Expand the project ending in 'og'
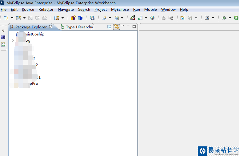The height and width of the screenshot is (156, 239). tap(13, 40)
